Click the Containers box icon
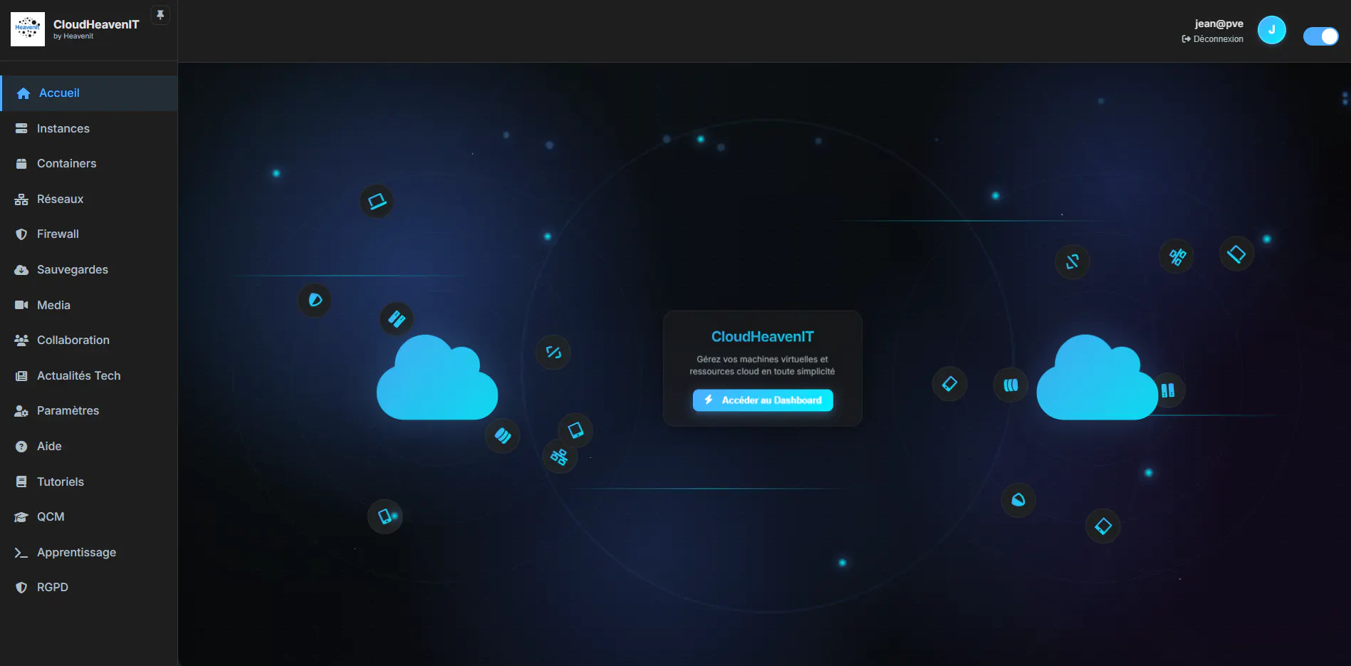This screenshot has height=666, width=1351. pyautogui.click(x=21, y=164)
